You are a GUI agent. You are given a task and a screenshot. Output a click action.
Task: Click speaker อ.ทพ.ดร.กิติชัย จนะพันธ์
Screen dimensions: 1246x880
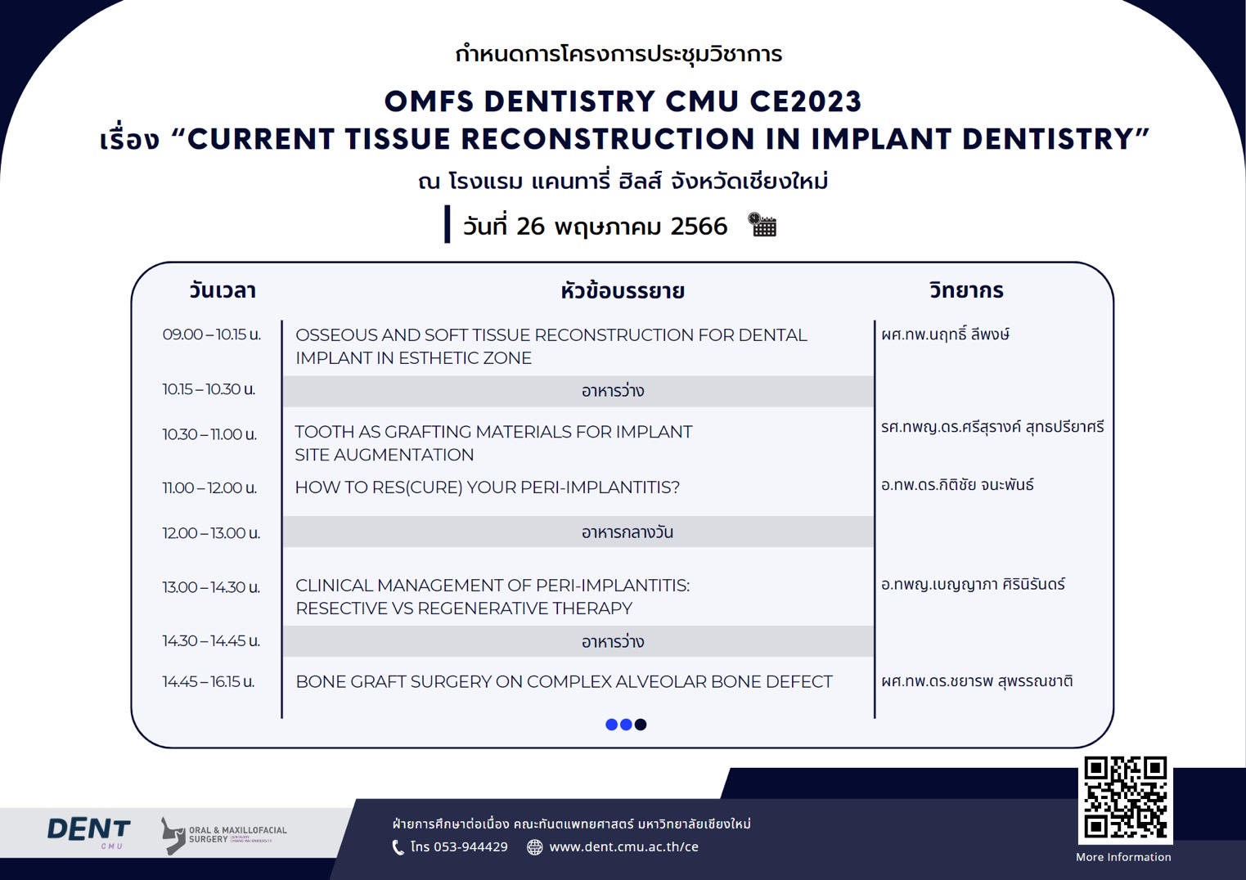click(x=957, y=485)
